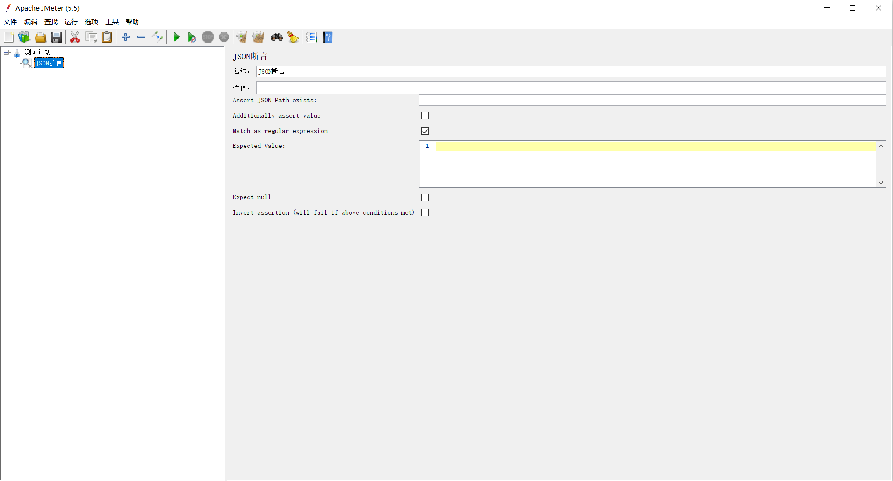Minimize the JMeter window
Screen dimensions: 893x481
[827, 8]
